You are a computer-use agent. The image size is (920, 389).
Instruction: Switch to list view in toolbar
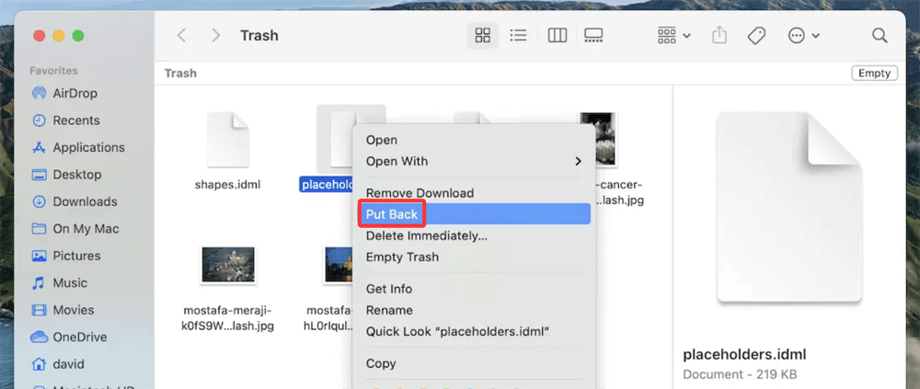519,36
